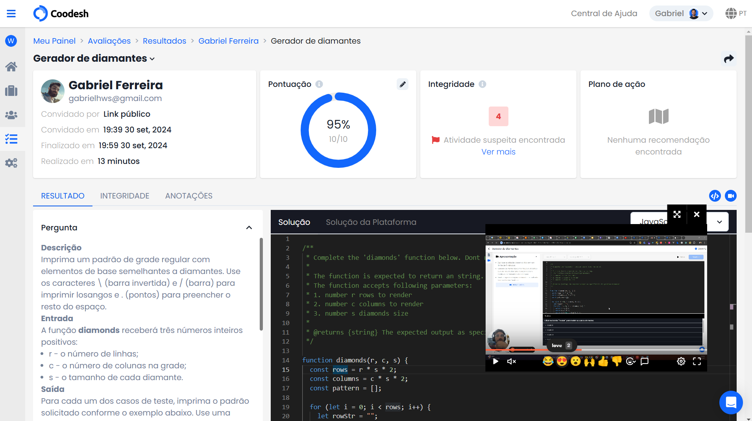Collapse the Pergunta section

[249, 228]
